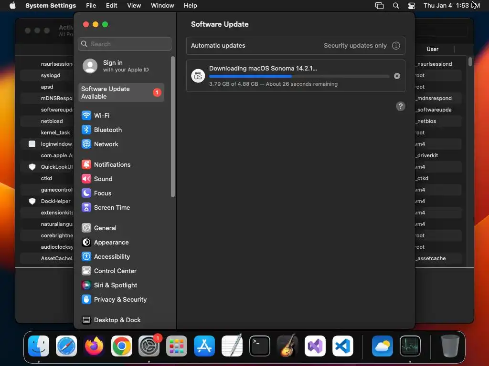Screen dimensions: 489x366
Task: Open the Edit menu
Action: click(x=111, y=6)
